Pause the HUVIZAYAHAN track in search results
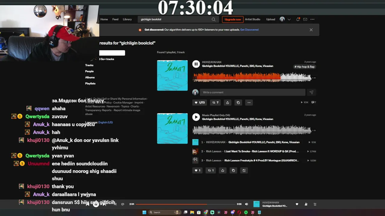This screenshot has height=216, width=385. (196, 64)
